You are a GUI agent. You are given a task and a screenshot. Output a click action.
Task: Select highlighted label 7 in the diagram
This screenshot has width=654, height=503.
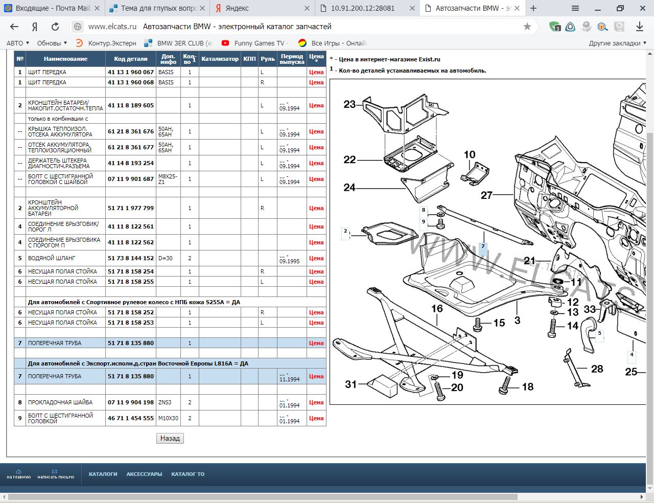[x=483, y=249]
